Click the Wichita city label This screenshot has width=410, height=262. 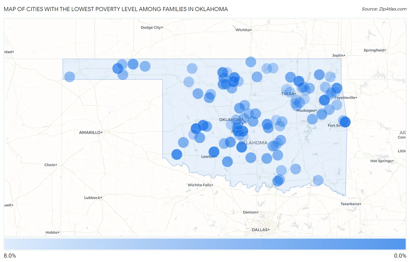pos(243,30)
